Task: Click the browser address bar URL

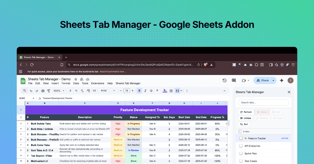Action: [x=133, y=65]
